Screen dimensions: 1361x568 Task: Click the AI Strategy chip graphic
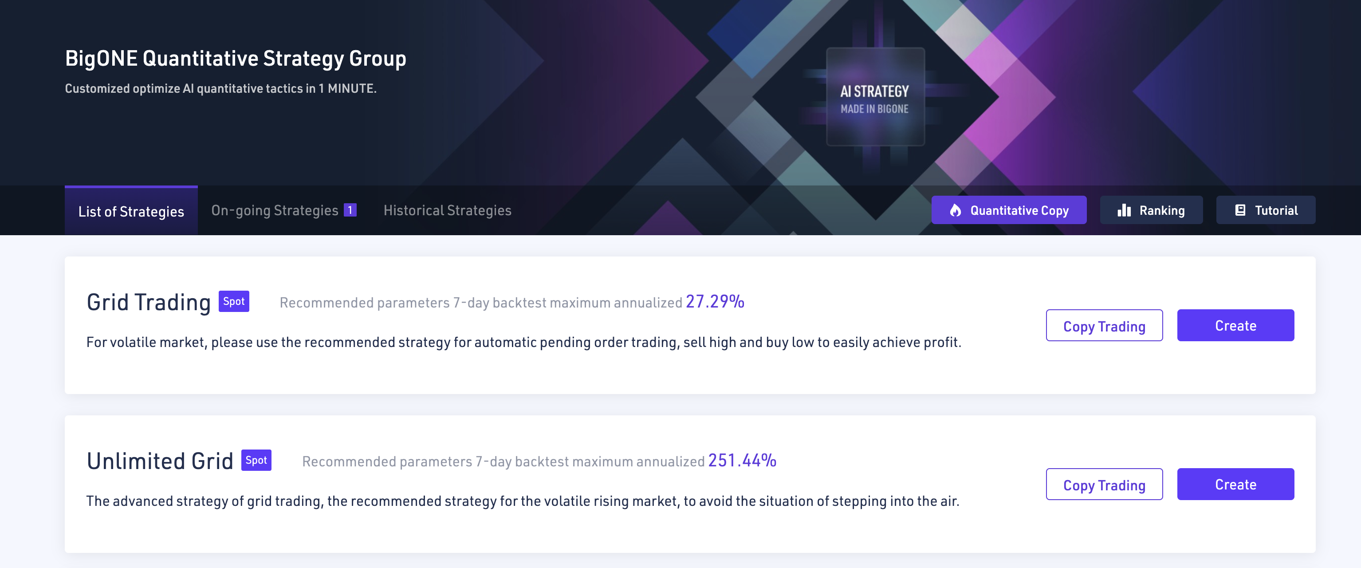click(875, 97)
